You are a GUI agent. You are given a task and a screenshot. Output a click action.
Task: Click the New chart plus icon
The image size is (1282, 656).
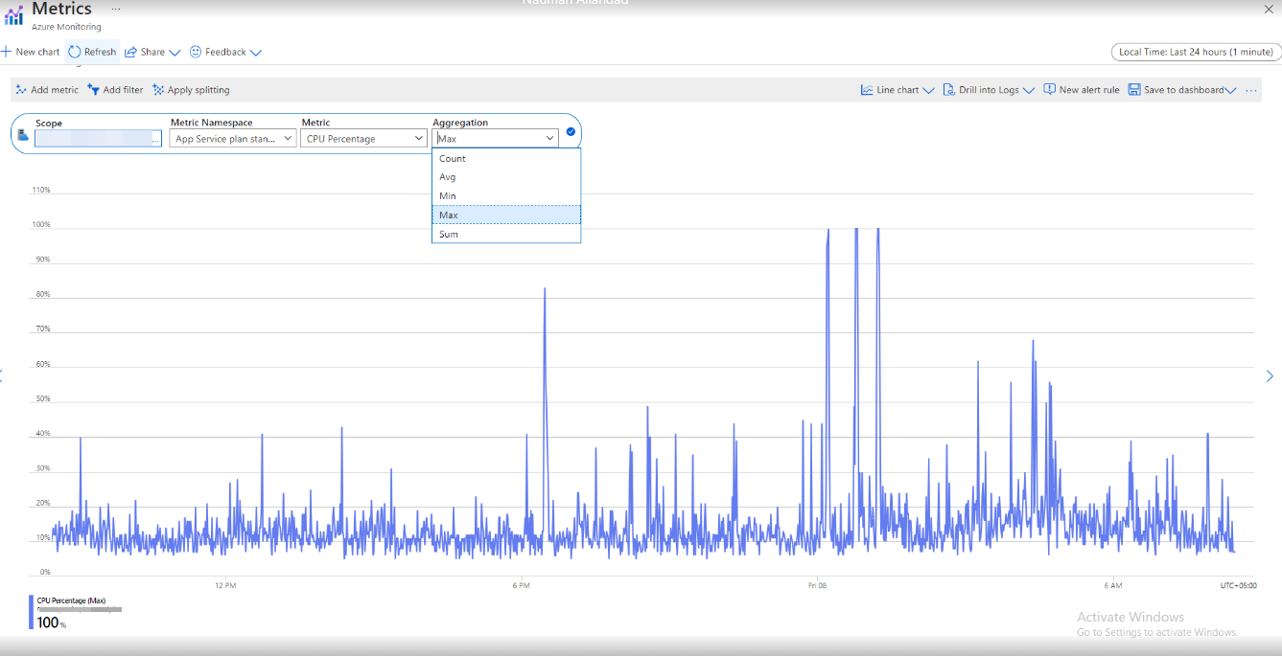6,52
